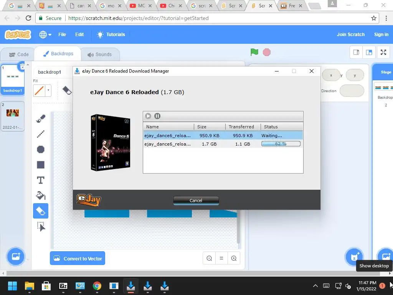Click the Name column header
This screenshot has width=393, height=295.
coord(168,127)
